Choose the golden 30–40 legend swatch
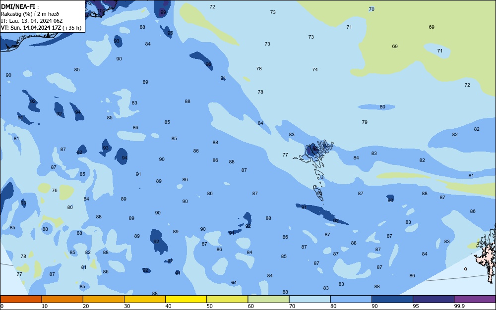The height and width of the screenshot is (310, 496). pyautogui.click(x=145, y=299)
